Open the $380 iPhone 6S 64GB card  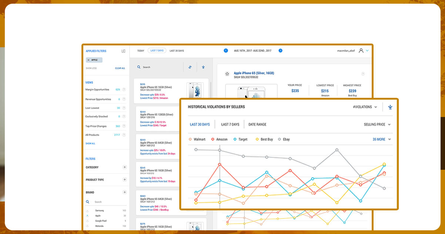coord(171,203)
